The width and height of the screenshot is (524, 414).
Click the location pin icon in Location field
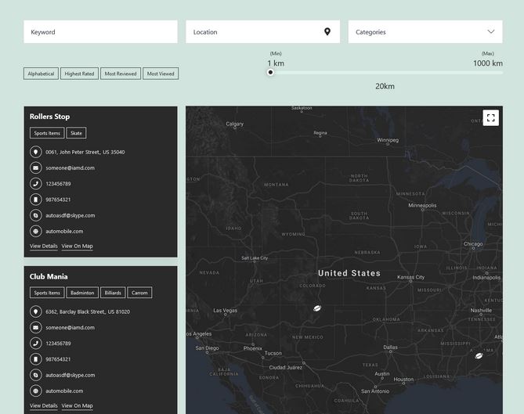(x=327, y=32)
